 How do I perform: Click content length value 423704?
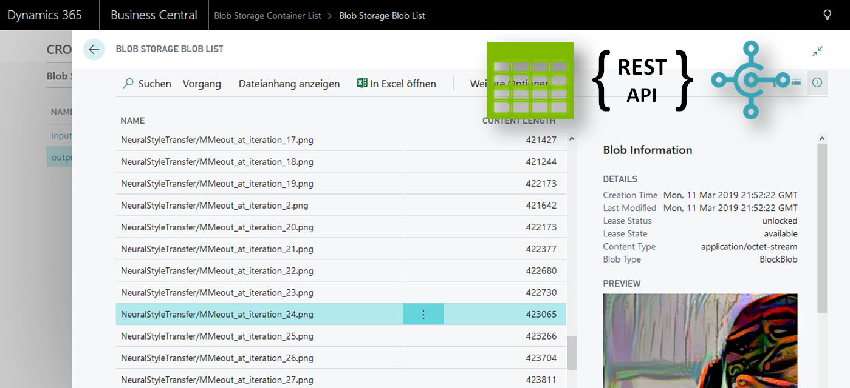click(x=541, y=358)
